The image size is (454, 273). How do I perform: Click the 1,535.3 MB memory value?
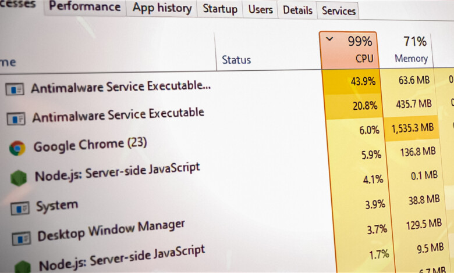(413, 128)
